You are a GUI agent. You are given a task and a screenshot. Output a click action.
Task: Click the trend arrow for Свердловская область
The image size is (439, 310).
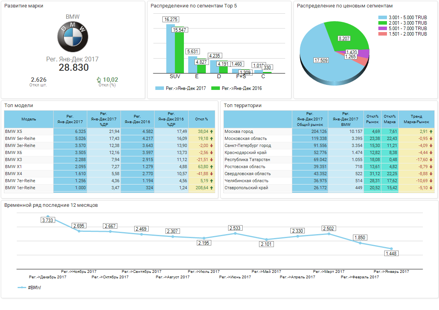point(431,174)
